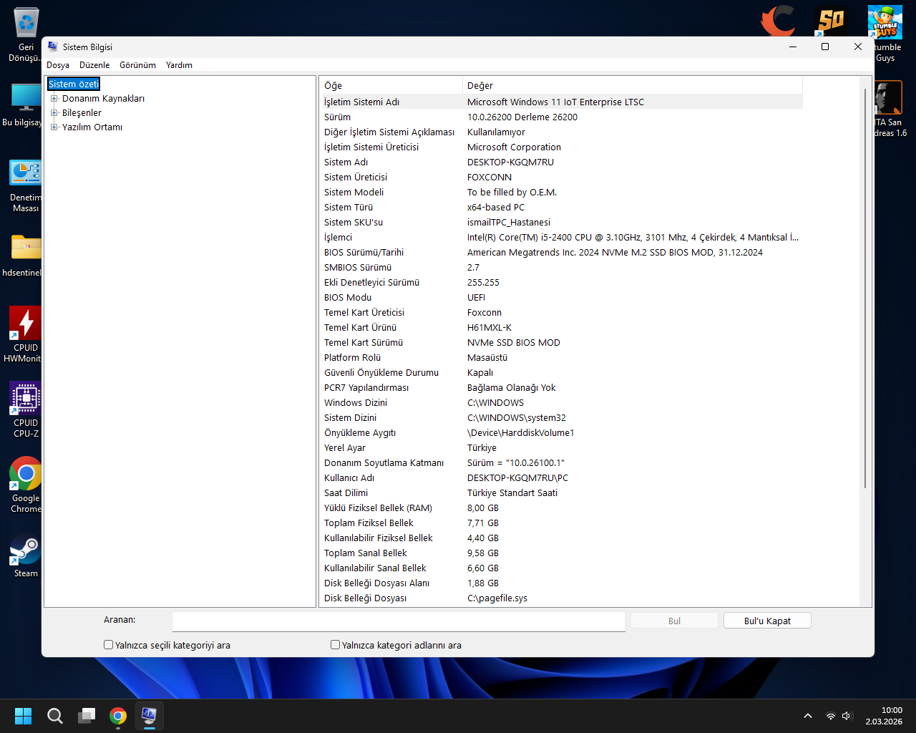
Task: Select Toplam Sanal Bellek row
Action: coord(561,553)
